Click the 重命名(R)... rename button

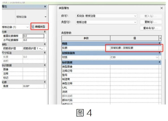[151, 28]
